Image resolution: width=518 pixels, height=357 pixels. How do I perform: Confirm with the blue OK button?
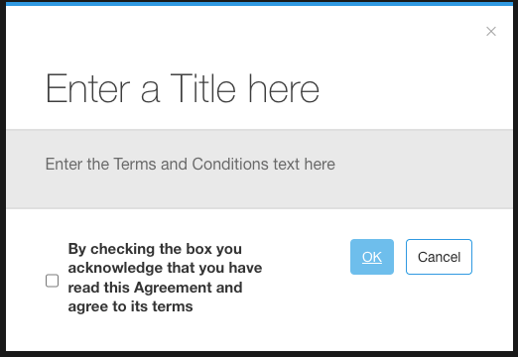pyautogui.click(x=372, y=257)
